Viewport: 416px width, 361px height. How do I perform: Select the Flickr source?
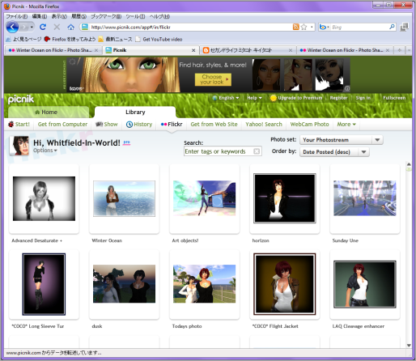coord(172,124)
